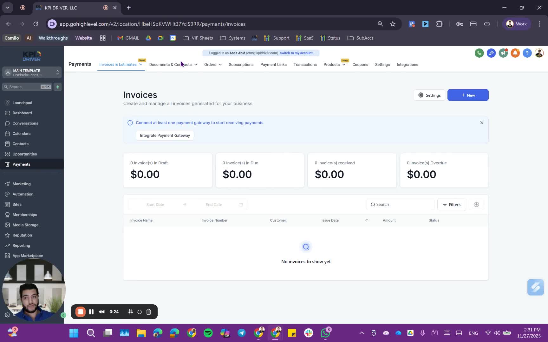Screen dimensions: 548x342
Task: Click the download invoices export icon
Action: [476, 205]
